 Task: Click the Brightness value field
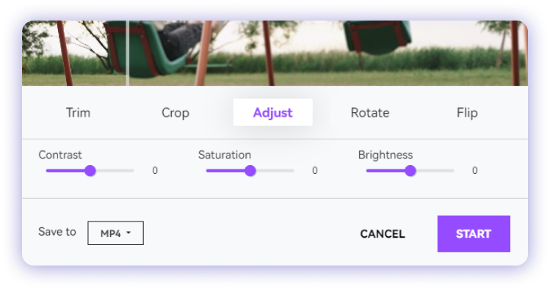(474, 171)
